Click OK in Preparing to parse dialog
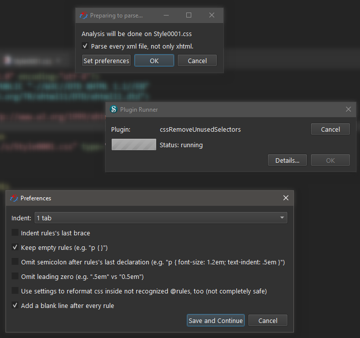 [154, 61]
